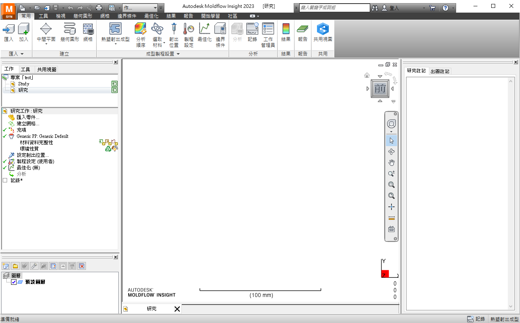Open the 邊界條件 ribbon tab
Image resolution: width=520 pixels, height=323 pixels.
(x=127, y=16)
